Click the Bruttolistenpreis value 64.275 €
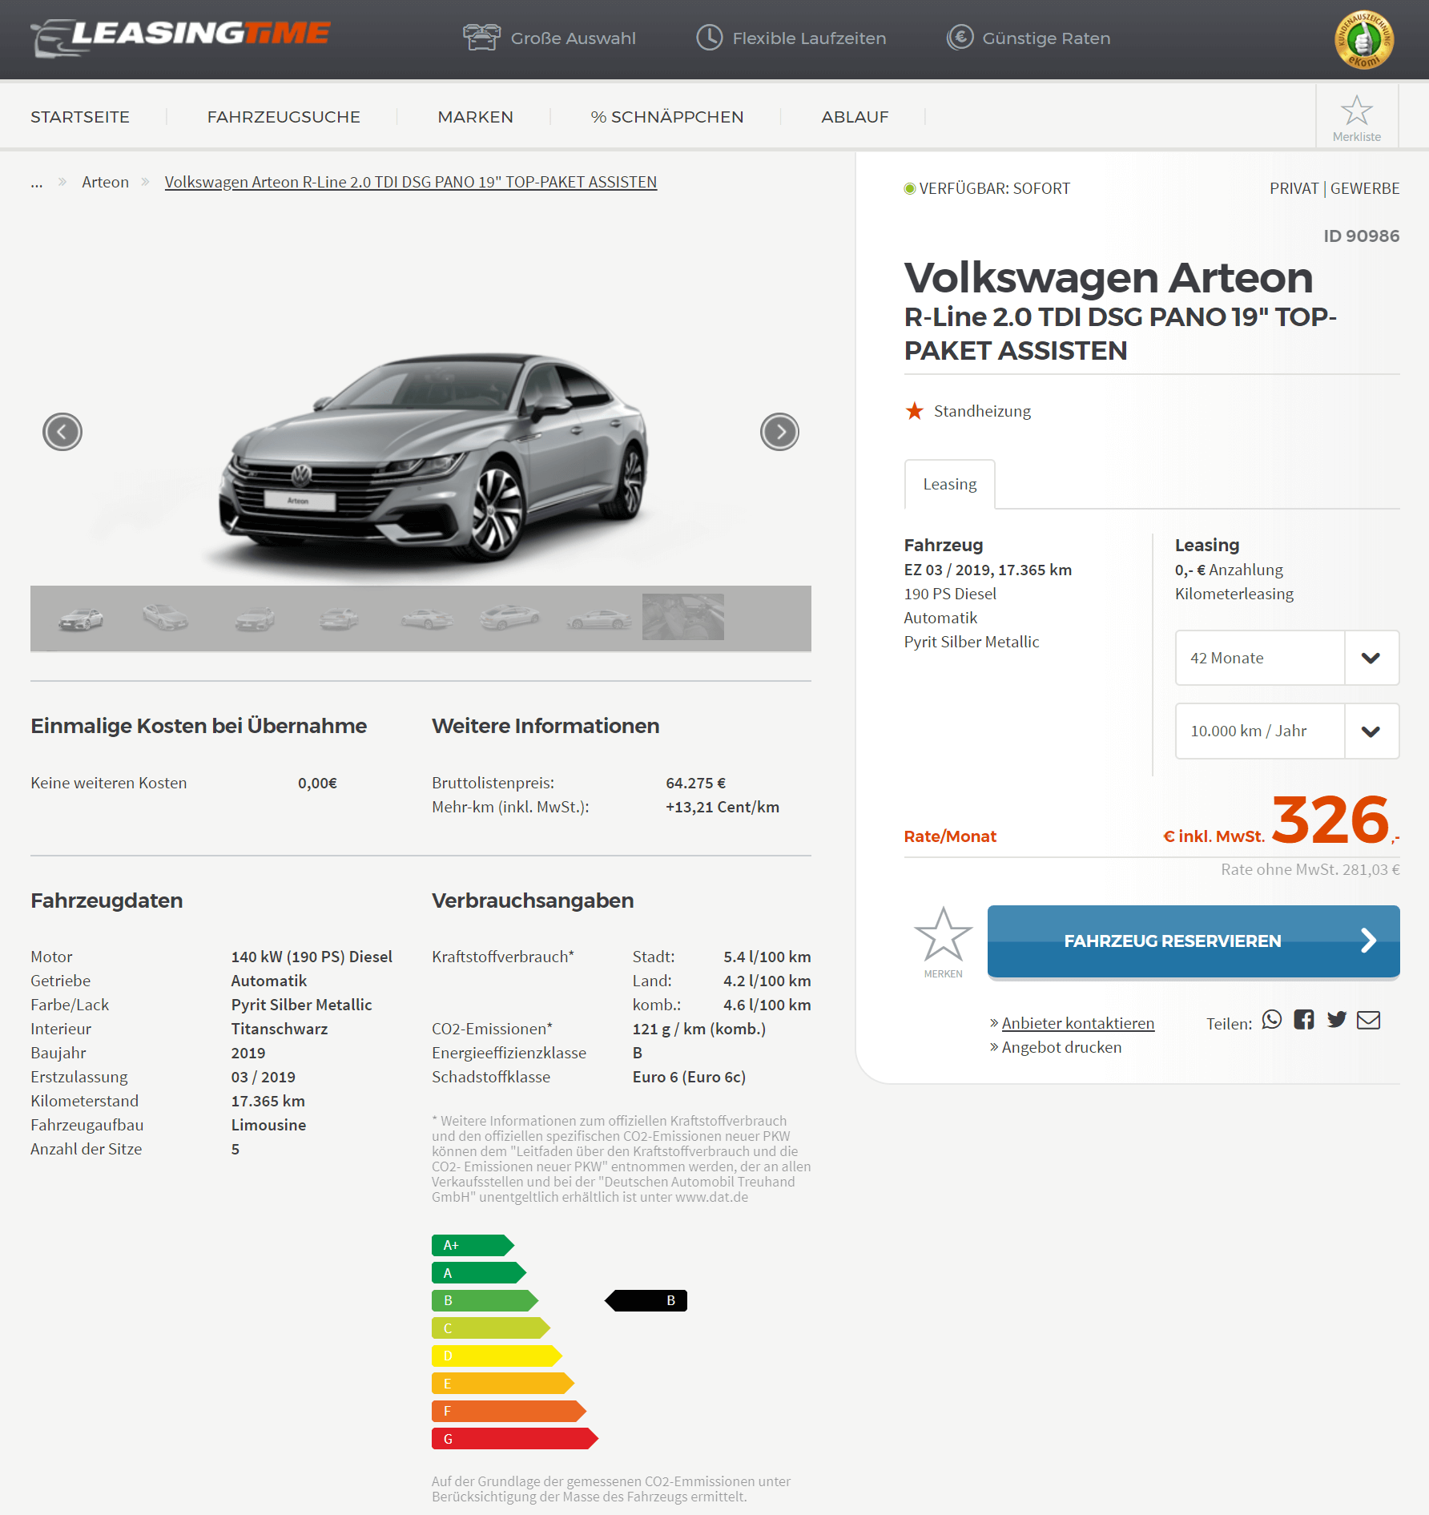 [695, 783]
